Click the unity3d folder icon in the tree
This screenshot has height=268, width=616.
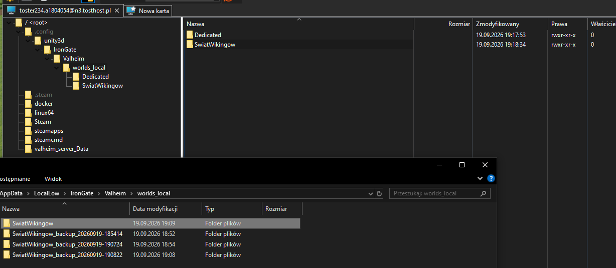point(38,41)
